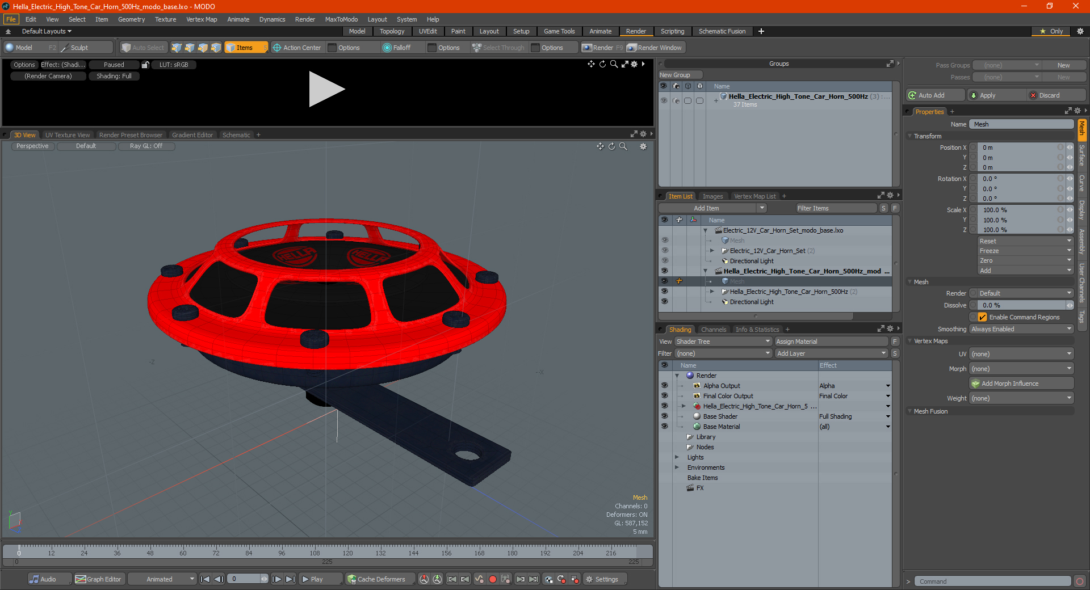Open the Geometry menu
The image size is (1090, 590).
pyautogui.click(x=132, y=19)
